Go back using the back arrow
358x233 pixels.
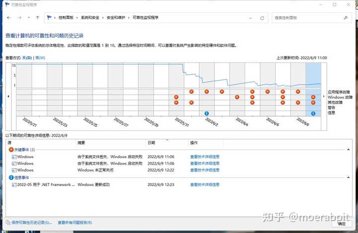[8, 17]
